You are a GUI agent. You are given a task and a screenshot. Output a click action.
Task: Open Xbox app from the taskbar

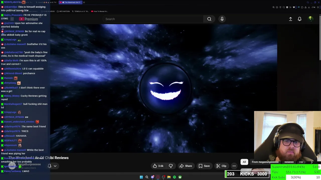180,177
